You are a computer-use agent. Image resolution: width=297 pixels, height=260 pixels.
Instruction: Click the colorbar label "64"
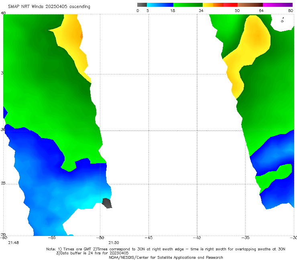click(261, 10)
